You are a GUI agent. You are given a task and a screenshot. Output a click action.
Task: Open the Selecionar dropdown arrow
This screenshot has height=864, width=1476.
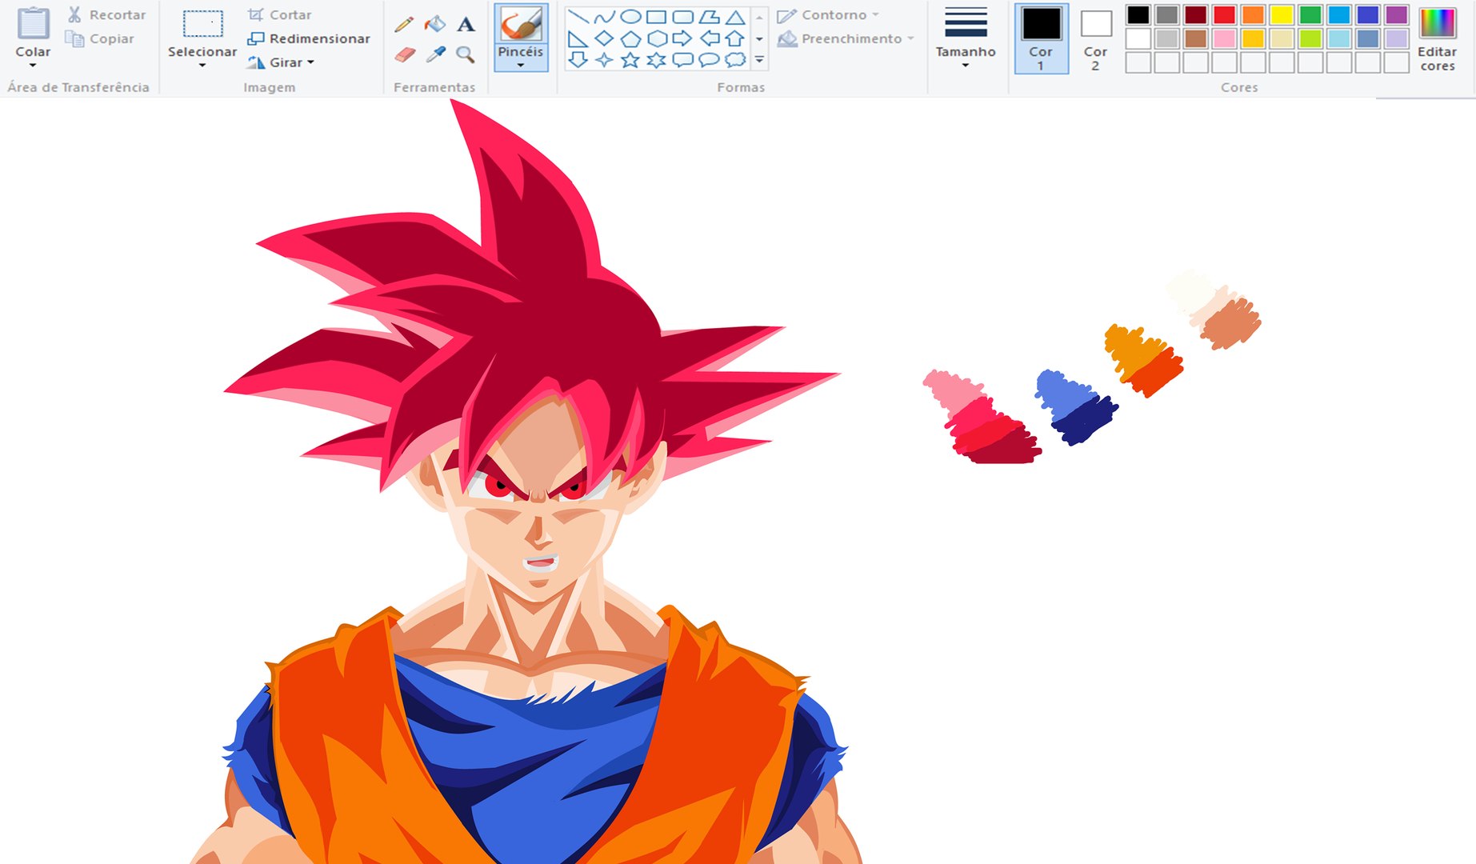coord(202,66)
